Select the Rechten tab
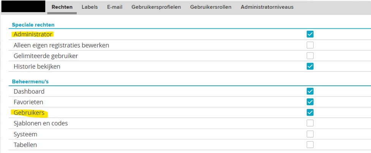 pos(62,7)
